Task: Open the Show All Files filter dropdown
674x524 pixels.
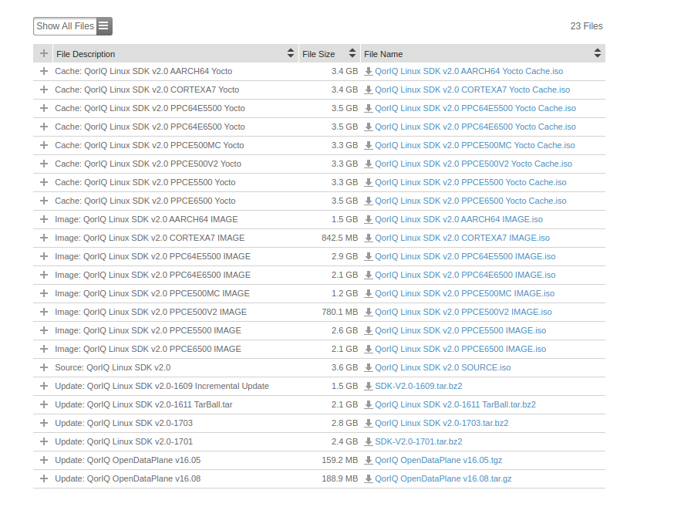Action: tap(66, 25)
